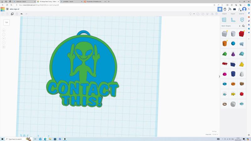Viewport: 251px width, 141px height.
Task: Click the Export button
Action: [233, 14]
